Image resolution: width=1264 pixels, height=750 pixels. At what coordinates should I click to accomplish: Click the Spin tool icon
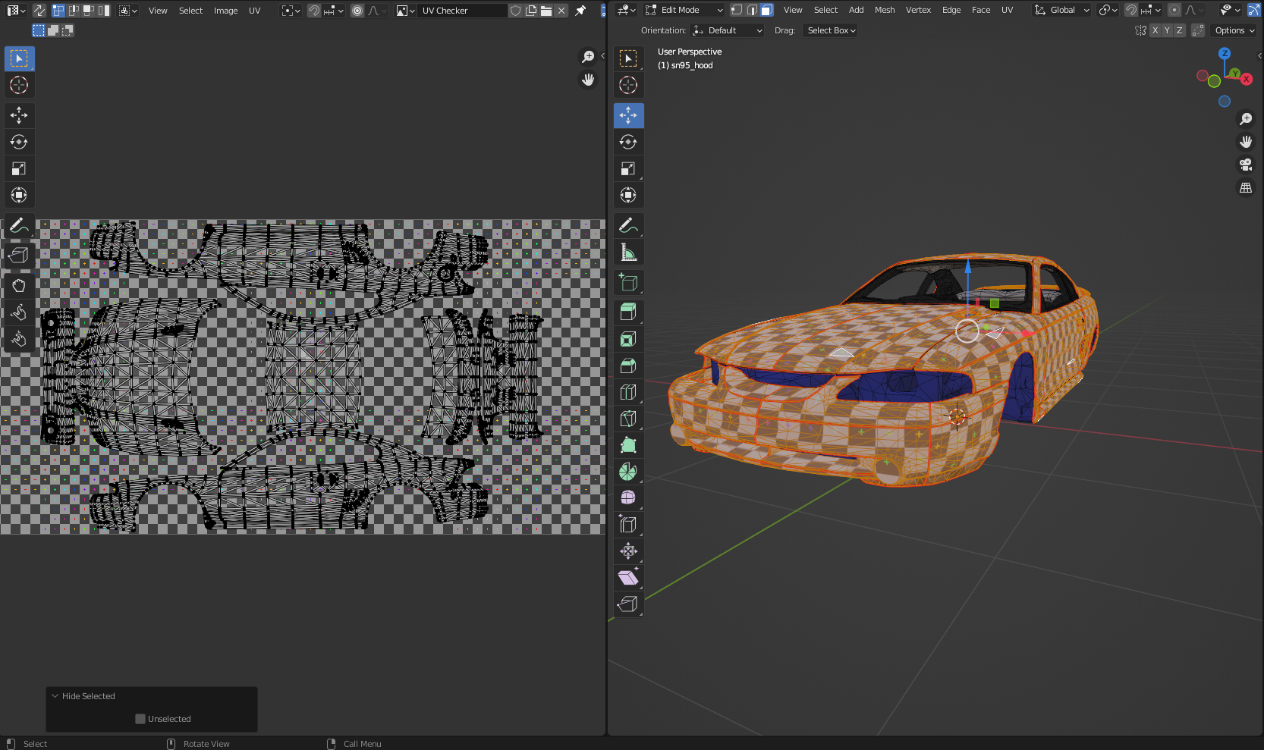pos(628,472)
